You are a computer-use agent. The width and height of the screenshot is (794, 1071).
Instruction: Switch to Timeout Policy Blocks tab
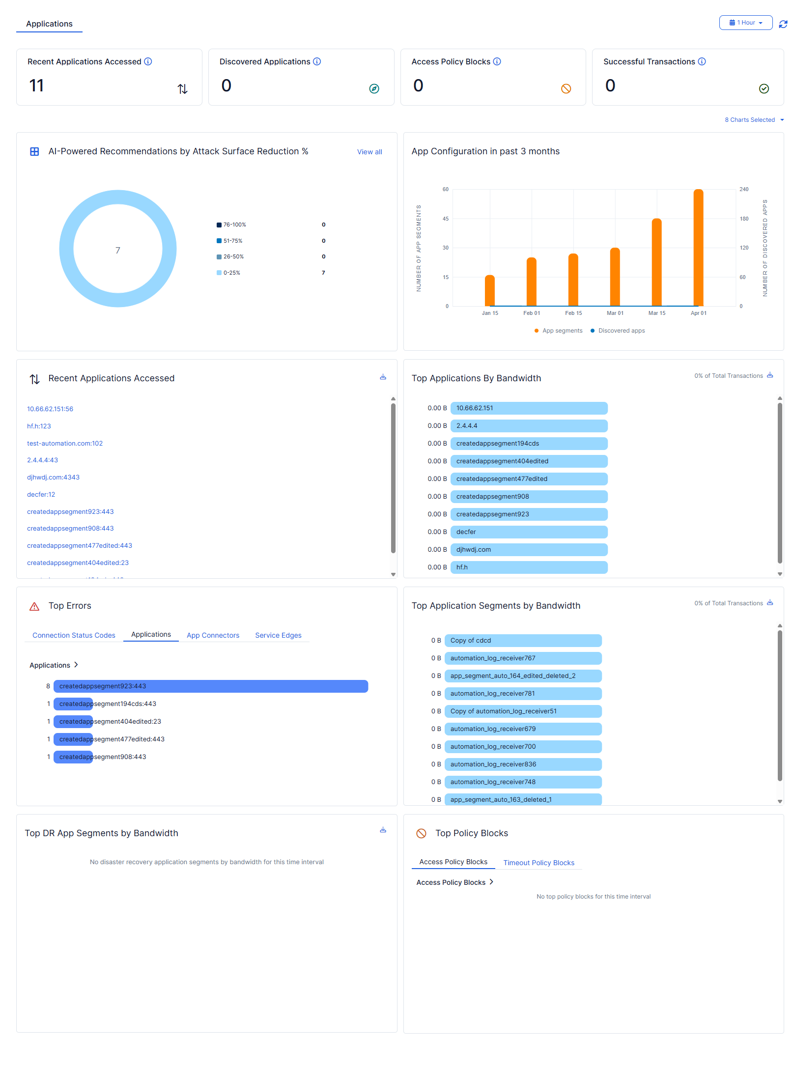(539, 863)
